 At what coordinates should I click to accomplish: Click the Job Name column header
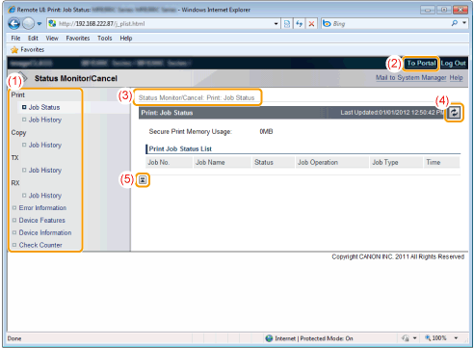223,162
